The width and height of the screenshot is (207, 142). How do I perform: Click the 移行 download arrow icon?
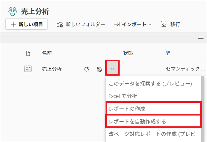coord(164,24)
